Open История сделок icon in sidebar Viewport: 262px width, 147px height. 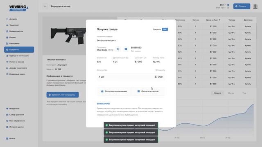pos(7,127)
